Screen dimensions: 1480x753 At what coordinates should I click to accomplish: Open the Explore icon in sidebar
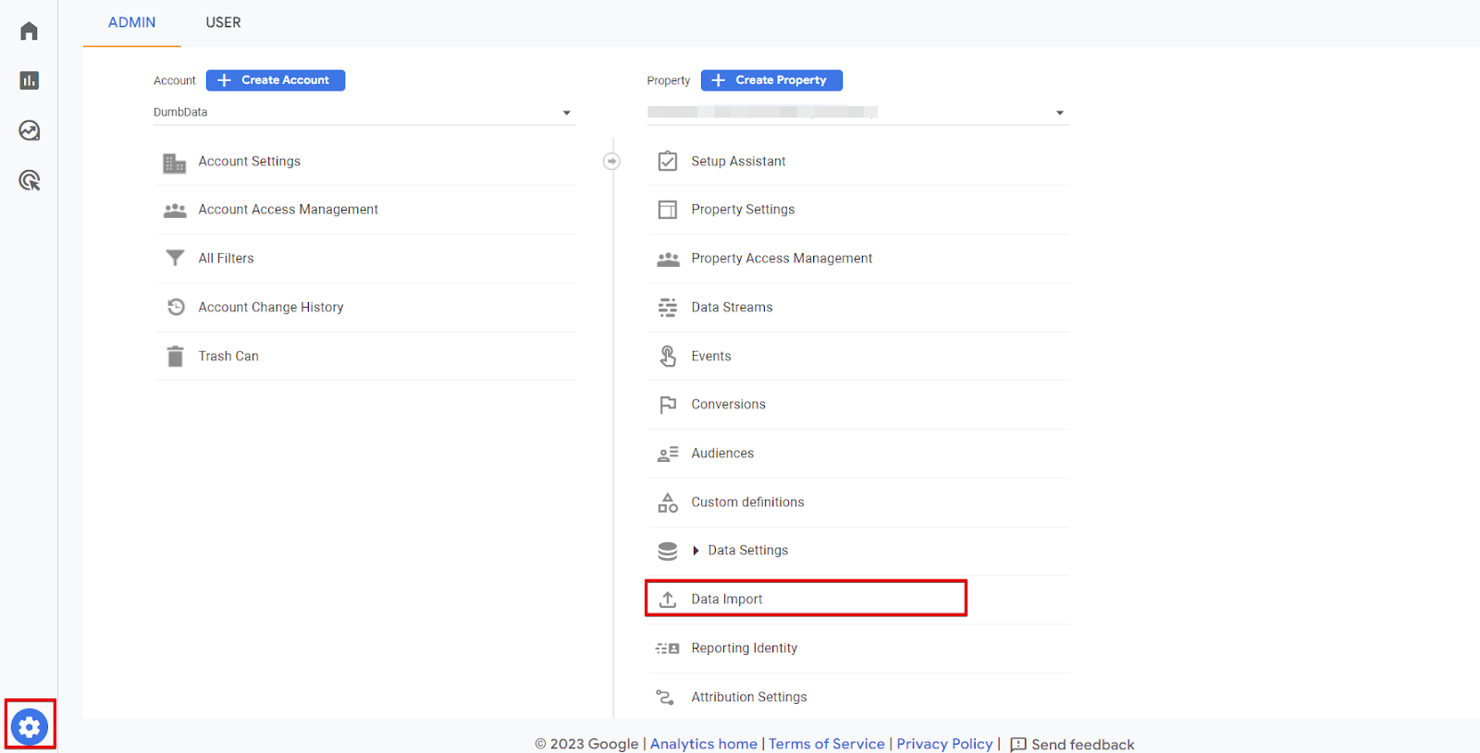[x=29, y=130]
